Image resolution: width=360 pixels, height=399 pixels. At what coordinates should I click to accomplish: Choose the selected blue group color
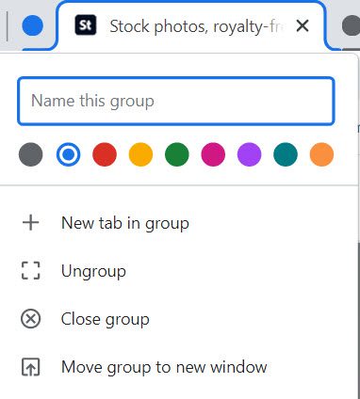69,154
